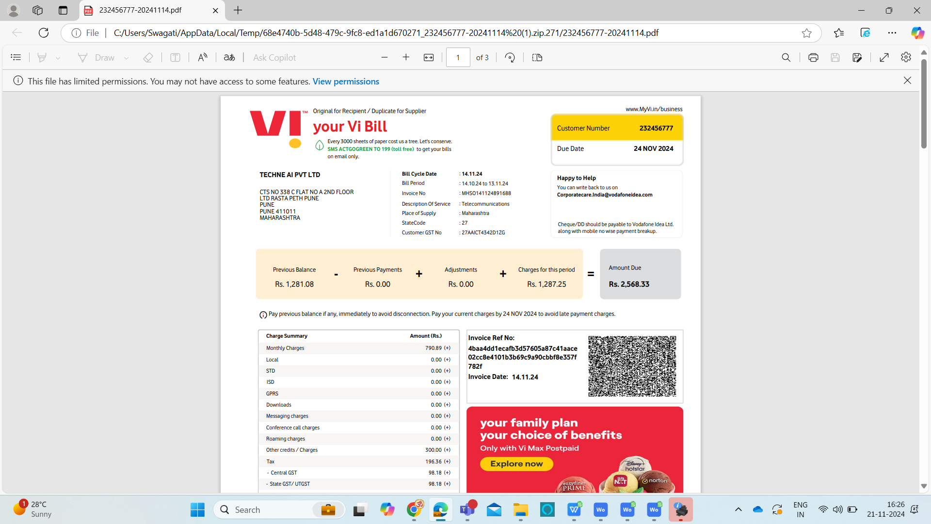
Task: Edit the page number field
Action: point(458,58)
